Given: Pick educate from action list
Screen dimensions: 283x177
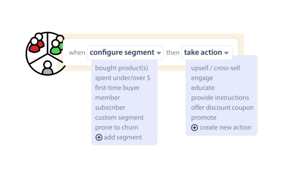Looking at the screenshot, I should (x=203, y=88).
